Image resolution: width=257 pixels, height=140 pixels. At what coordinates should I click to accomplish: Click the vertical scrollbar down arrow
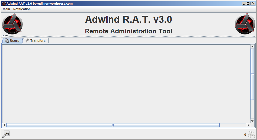[x=252, y=121]
